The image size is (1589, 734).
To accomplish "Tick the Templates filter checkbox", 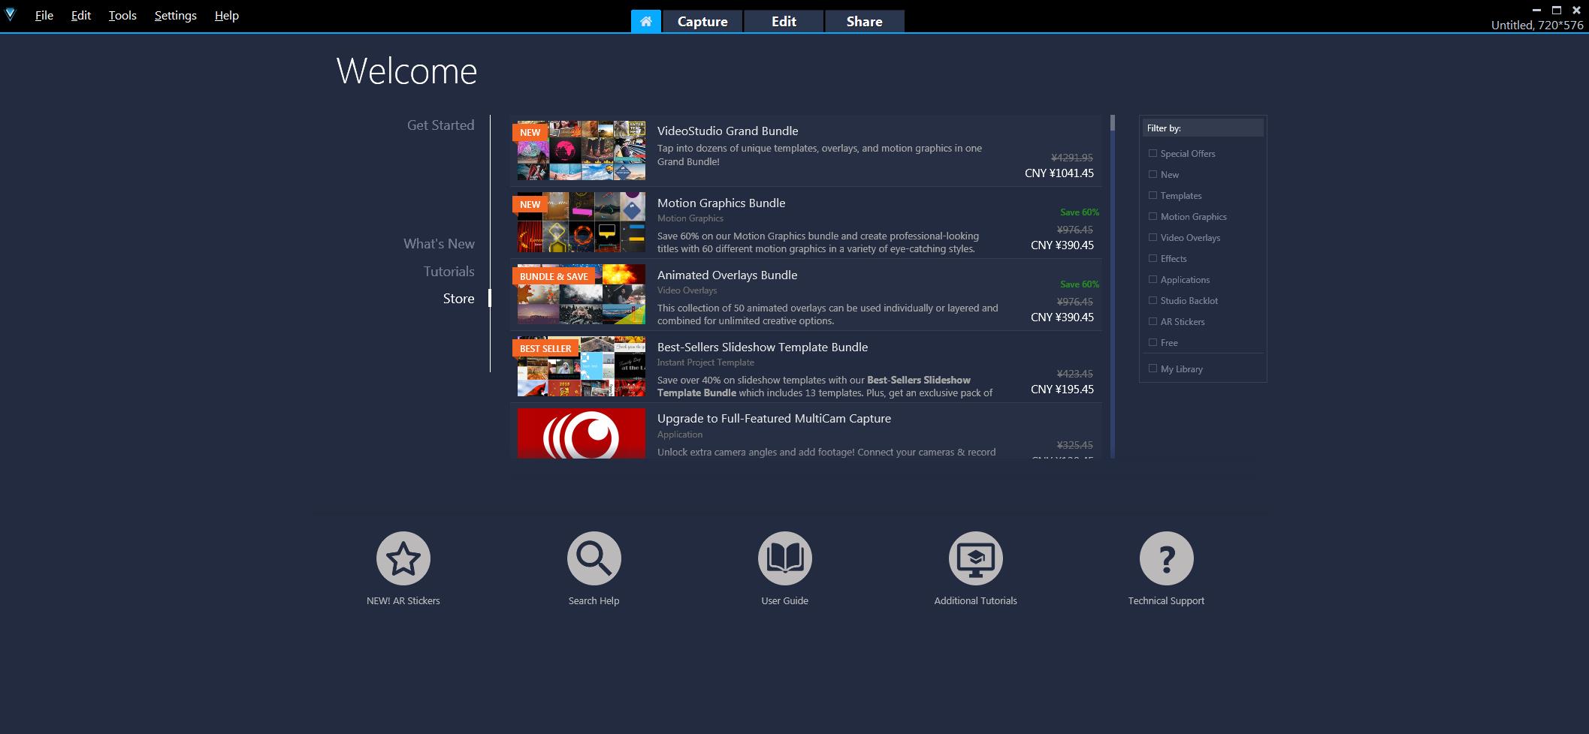I will coord(1152,195).
